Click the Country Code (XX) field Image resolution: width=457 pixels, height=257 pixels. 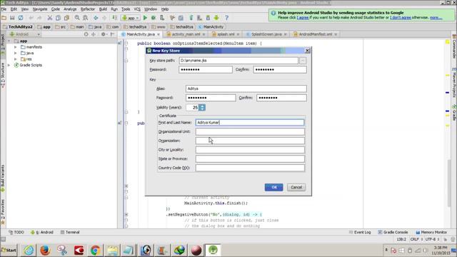click(250, 168)
